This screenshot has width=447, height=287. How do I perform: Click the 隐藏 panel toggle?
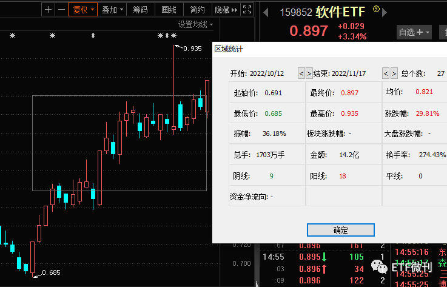(226, 10)
